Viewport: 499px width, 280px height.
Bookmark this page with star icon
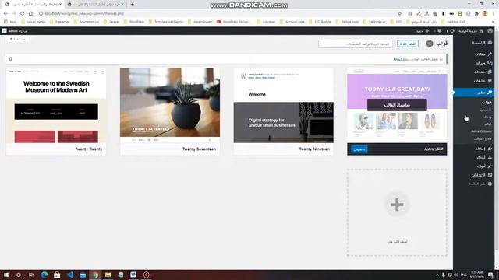[x=400, y=14]
